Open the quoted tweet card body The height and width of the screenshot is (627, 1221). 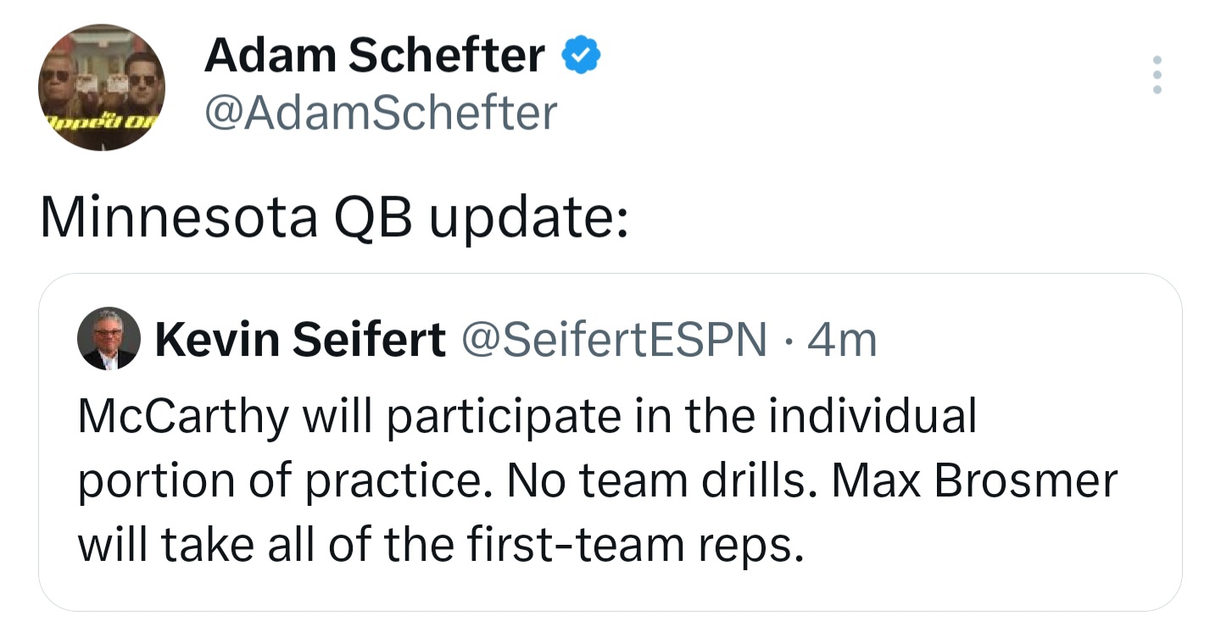(610, 442)
